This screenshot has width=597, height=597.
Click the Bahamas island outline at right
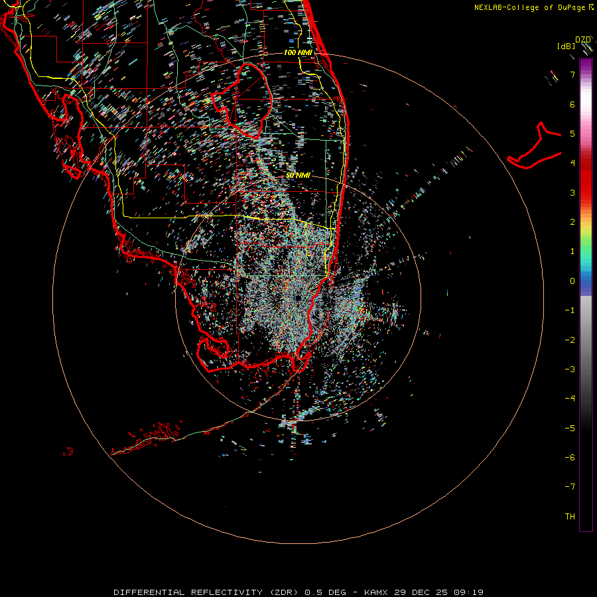[x=535, y=146]
